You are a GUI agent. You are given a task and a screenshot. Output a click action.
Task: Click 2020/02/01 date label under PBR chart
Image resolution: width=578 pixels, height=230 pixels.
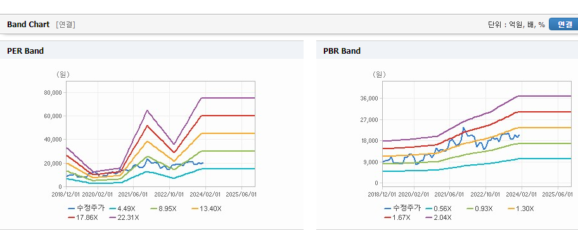tap(414, 195)
